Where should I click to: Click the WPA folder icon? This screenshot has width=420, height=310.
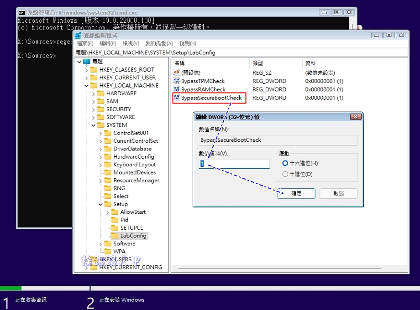tap(108, 252)
